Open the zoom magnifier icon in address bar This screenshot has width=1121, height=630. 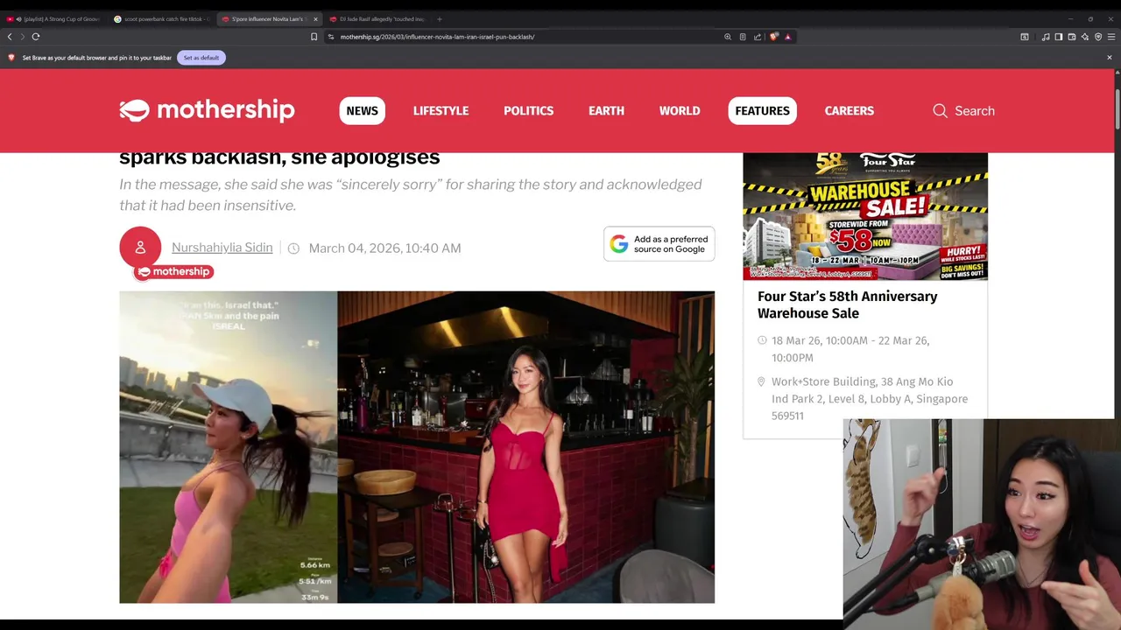(x=728, y=37)
